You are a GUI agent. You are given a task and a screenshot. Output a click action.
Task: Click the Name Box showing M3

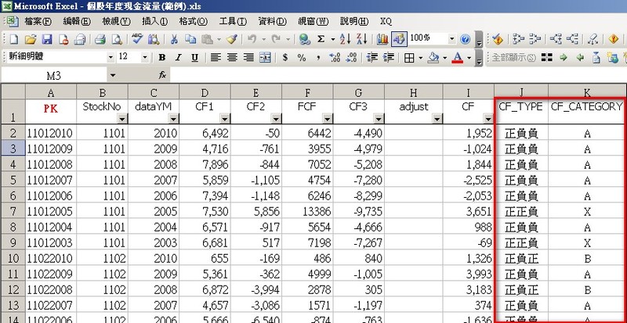[x=53, y=75]
